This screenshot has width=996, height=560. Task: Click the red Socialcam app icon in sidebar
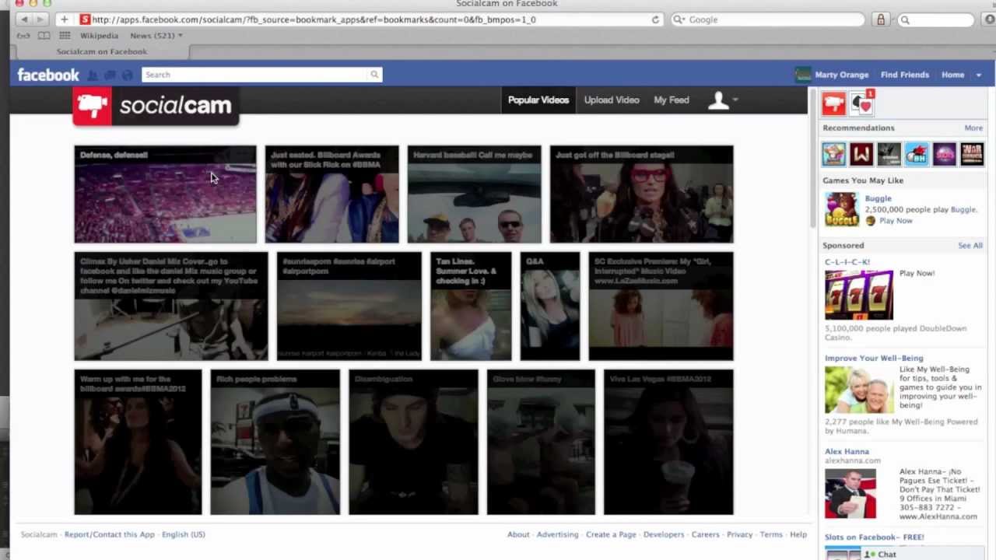834,103
